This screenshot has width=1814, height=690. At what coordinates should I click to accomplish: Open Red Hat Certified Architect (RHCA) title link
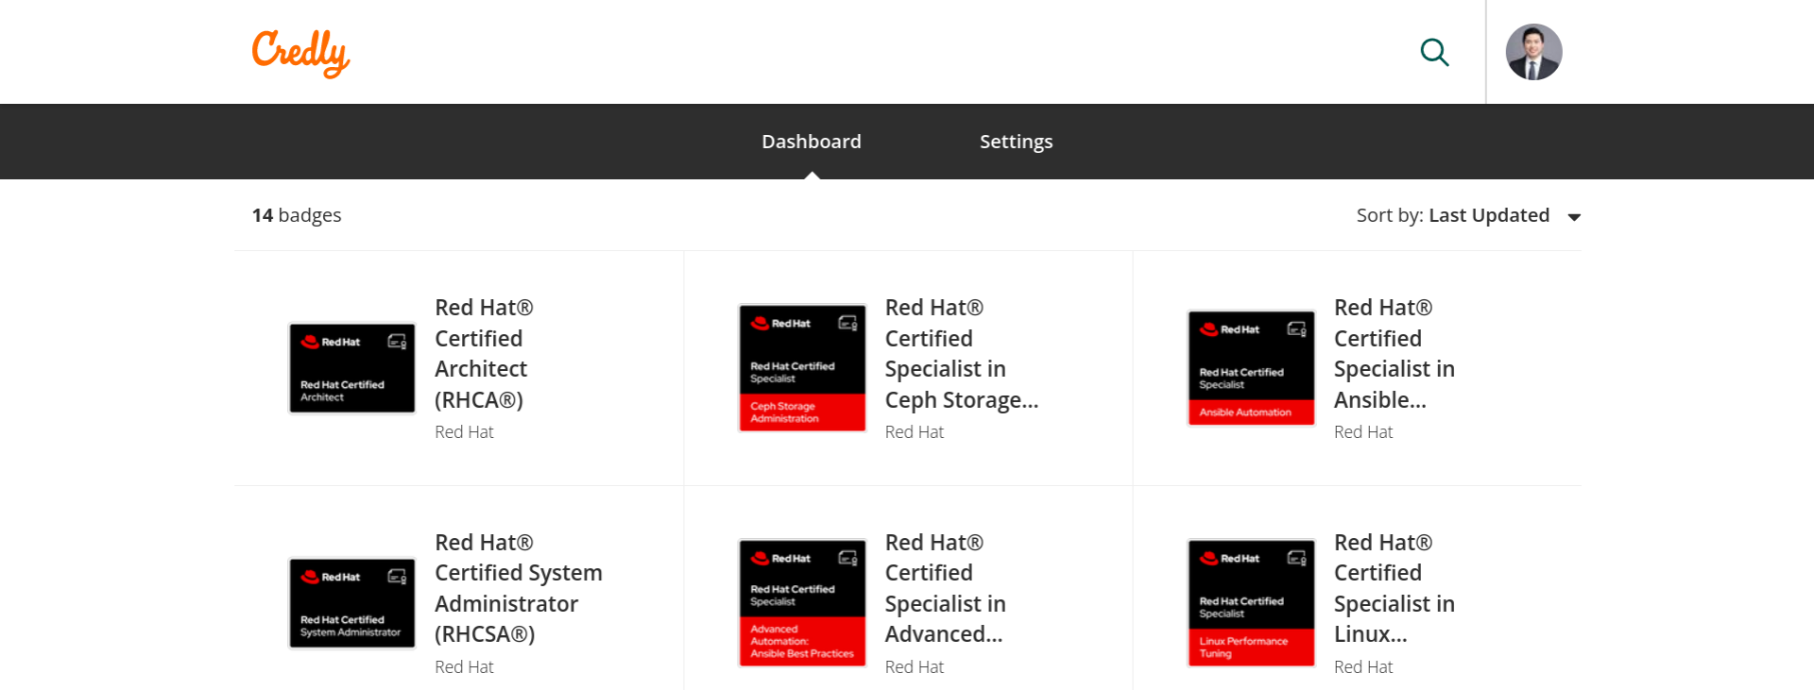(x=484, y=354)
